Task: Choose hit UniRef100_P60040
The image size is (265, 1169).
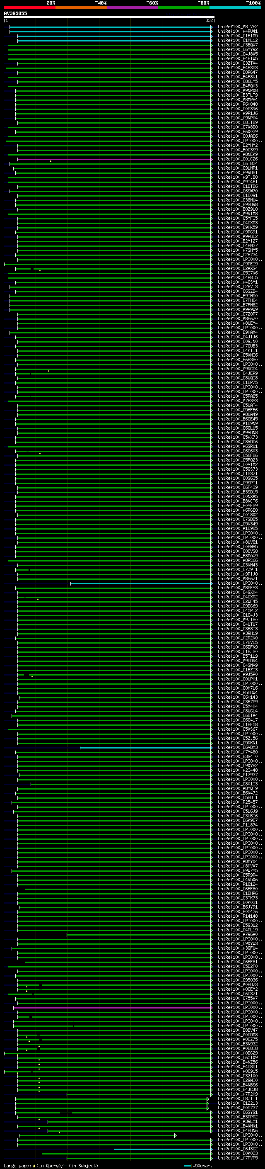Action: [238, 105]
